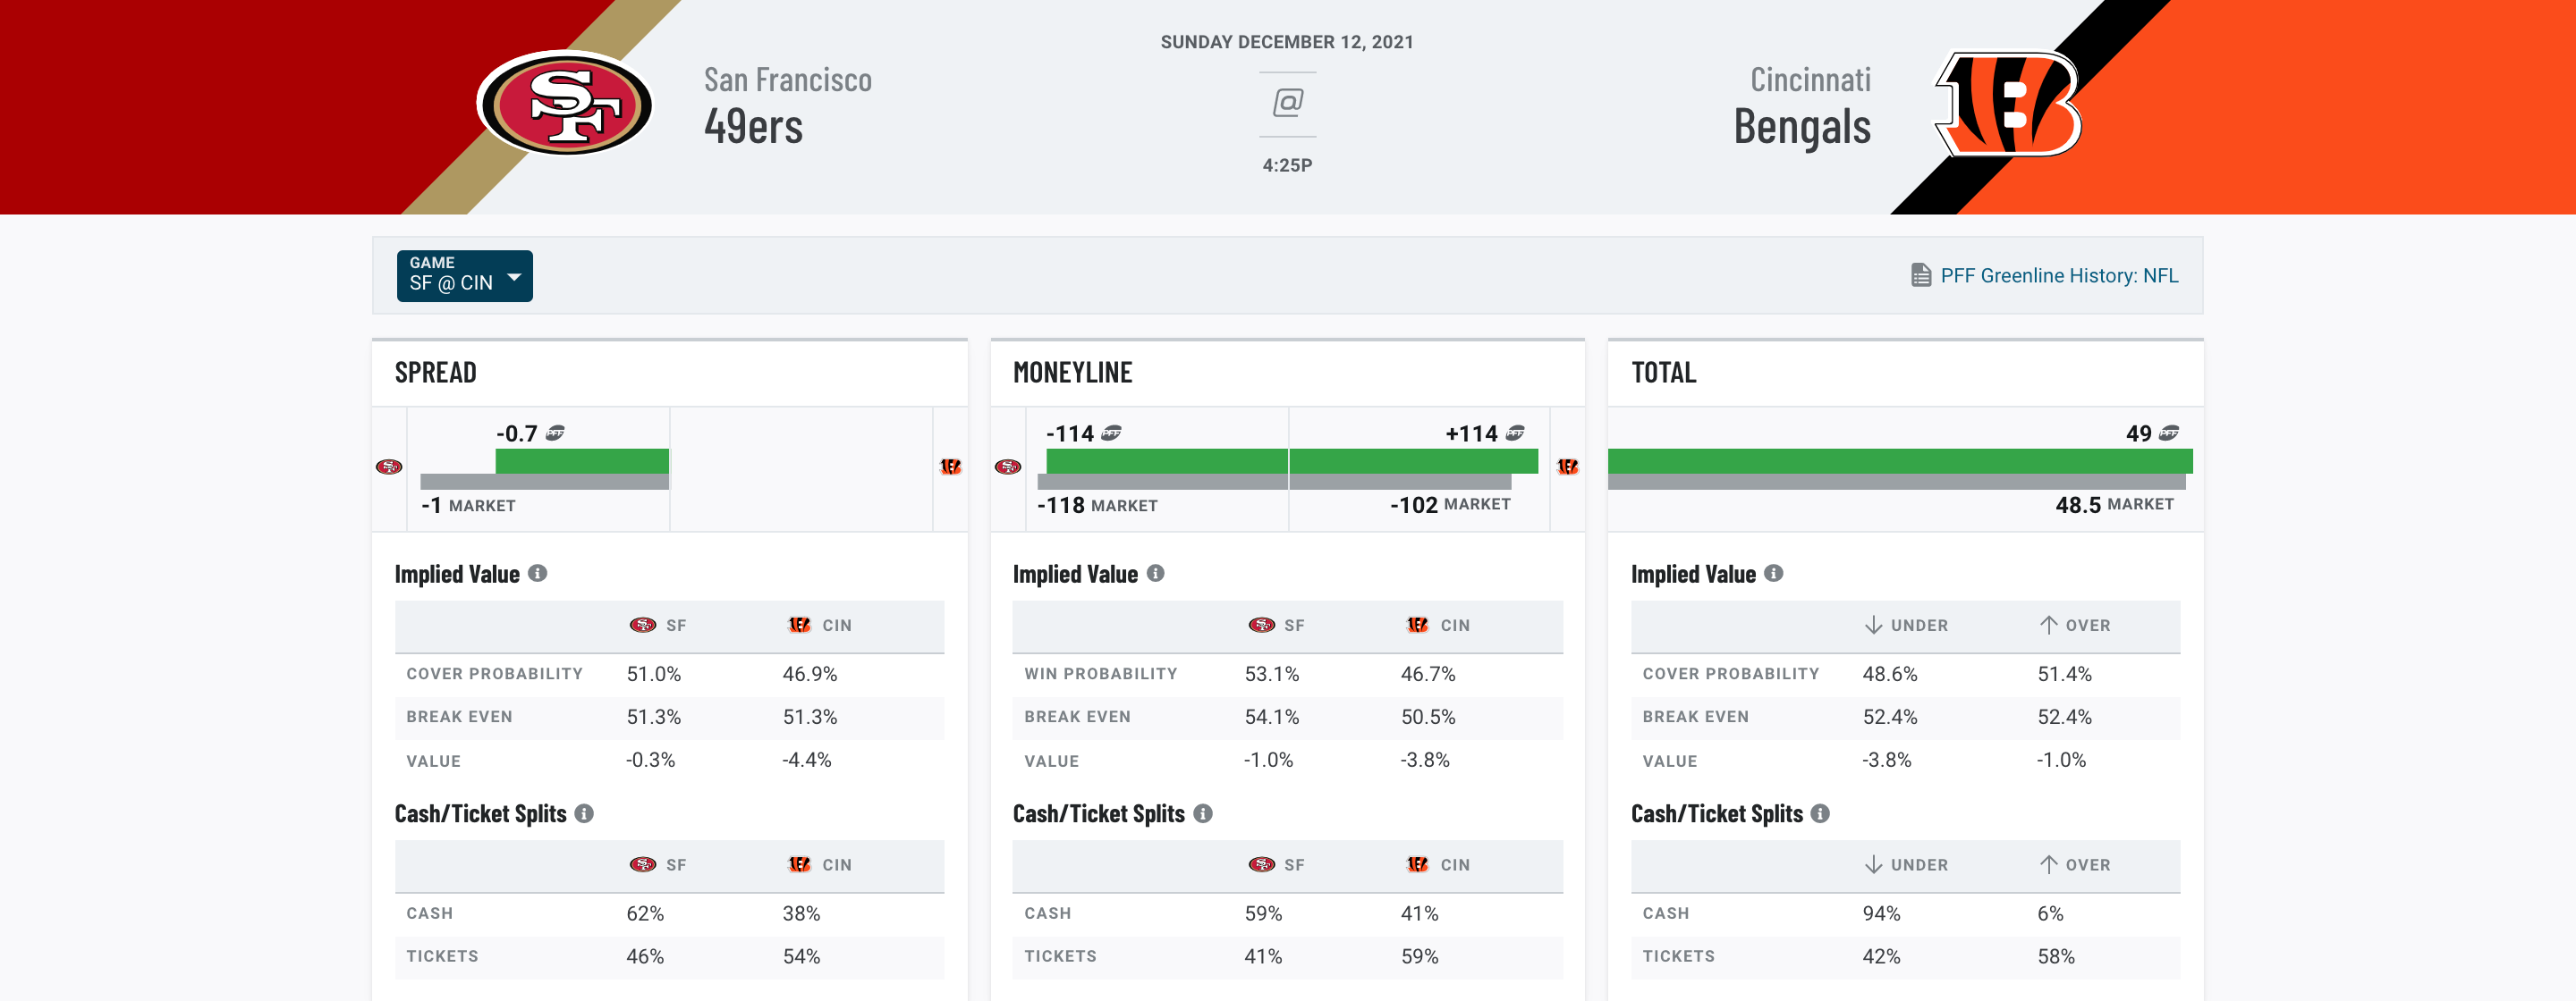
Task: Click SF spread value -0.3%
Action: point(651,761)
